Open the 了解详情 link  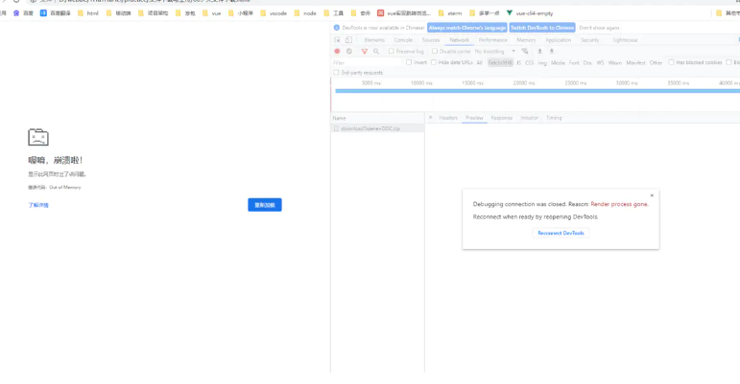click(x=38, y=205)
